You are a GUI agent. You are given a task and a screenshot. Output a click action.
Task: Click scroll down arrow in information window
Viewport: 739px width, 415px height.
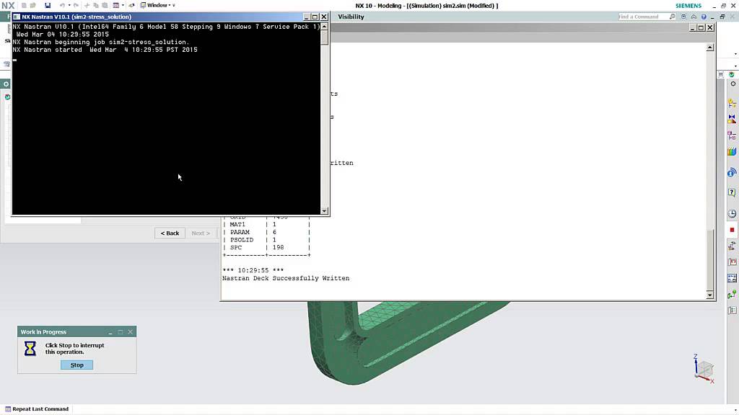click(710, 295)
